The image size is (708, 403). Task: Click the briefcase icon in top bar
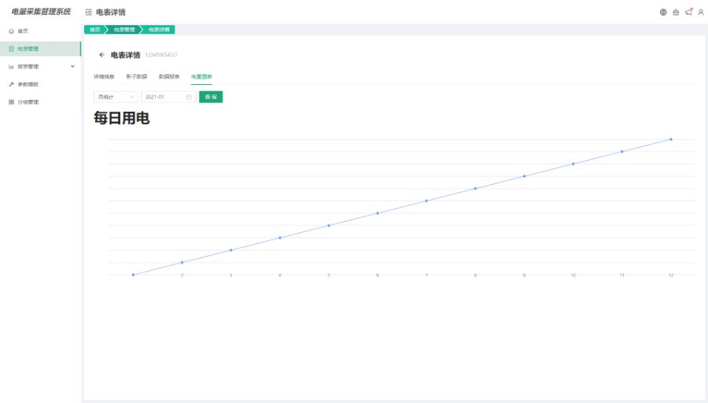tap(676, 13)
